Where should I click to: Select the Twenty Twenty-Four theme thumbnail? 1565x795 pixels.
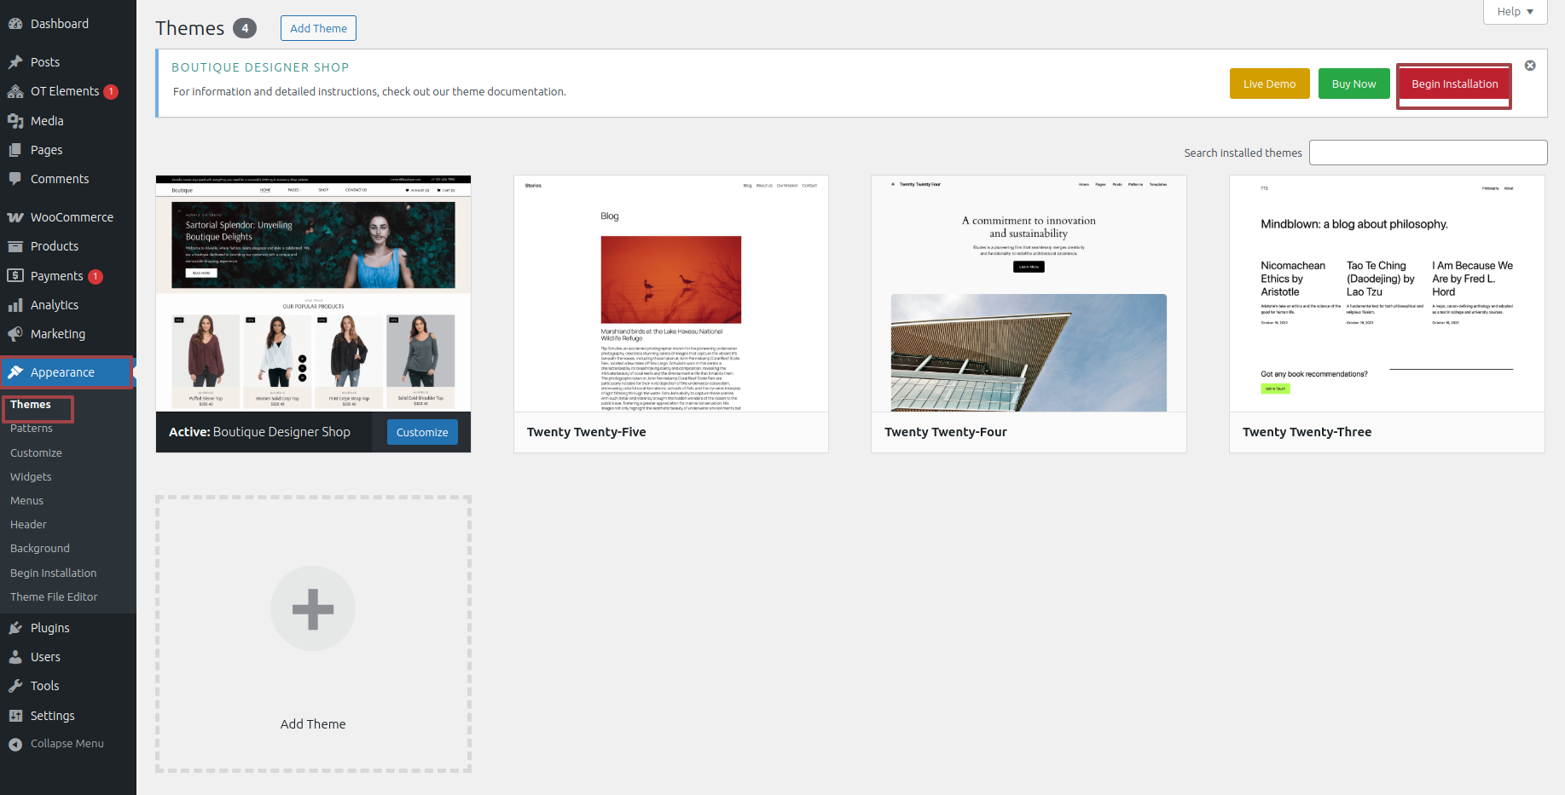1029,294
